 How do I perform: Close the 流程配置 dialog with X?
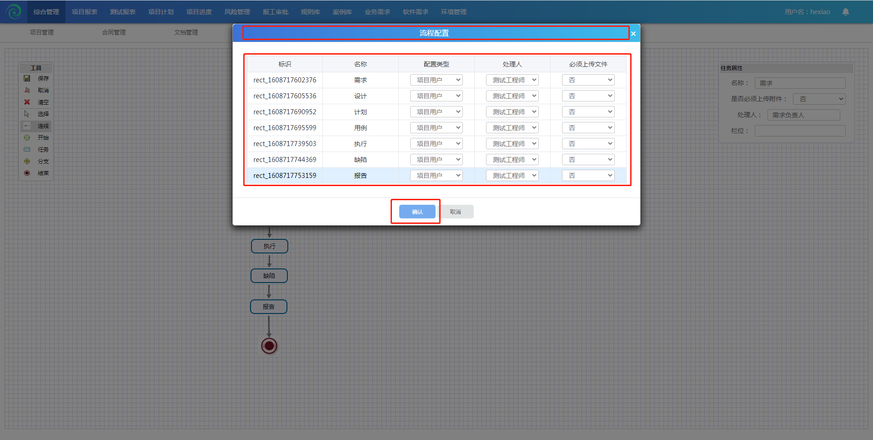(x=633, y=34)
